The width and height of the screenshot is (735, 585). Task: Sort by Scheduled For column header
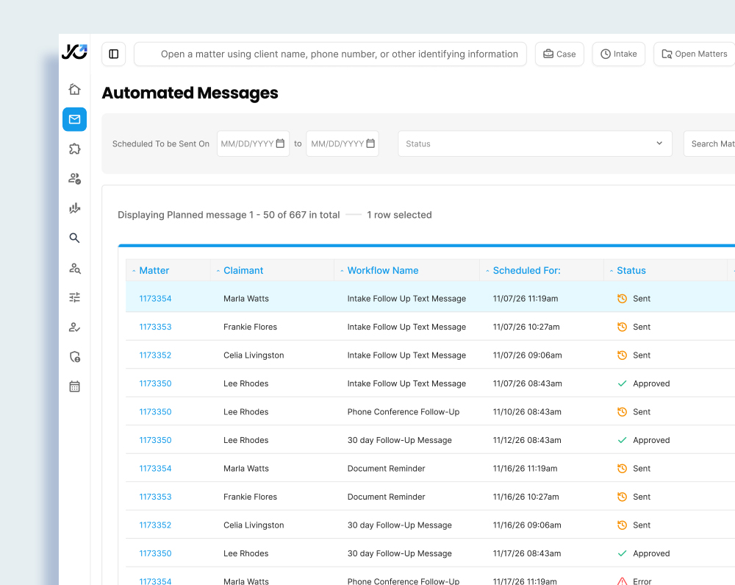(526, 270)
